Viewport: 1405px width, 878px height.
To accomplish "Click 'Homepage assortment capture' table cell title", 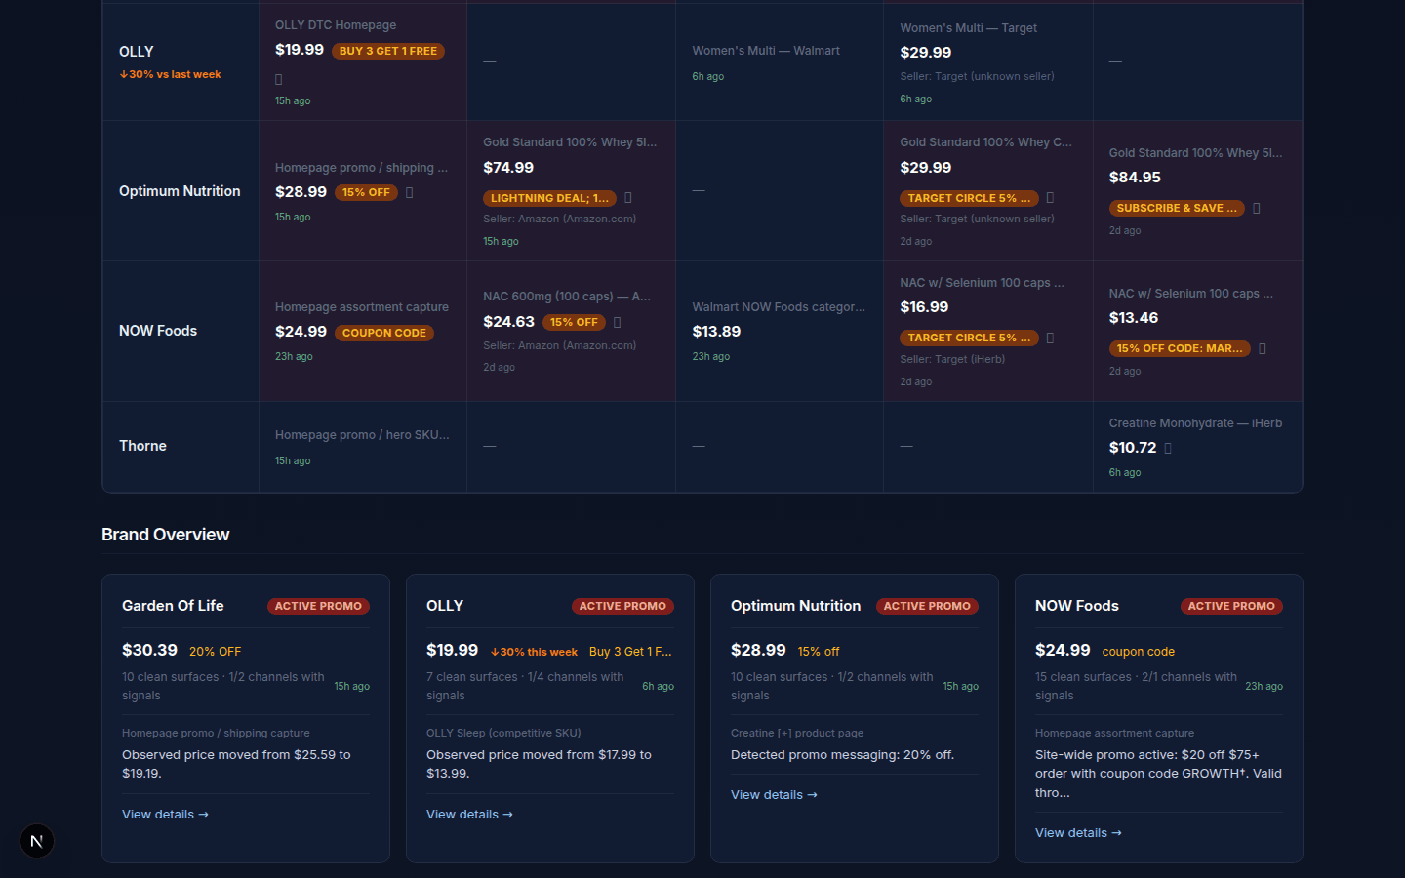I will [362, 307].
